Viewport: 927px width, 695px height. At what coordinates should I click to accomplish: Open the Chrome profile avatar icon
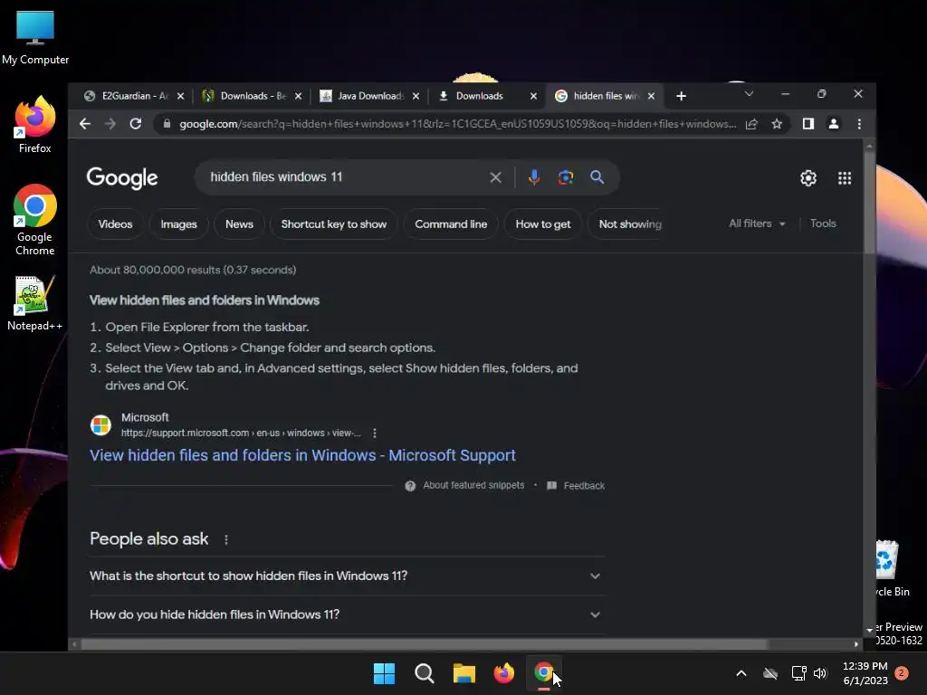[834, 123]
